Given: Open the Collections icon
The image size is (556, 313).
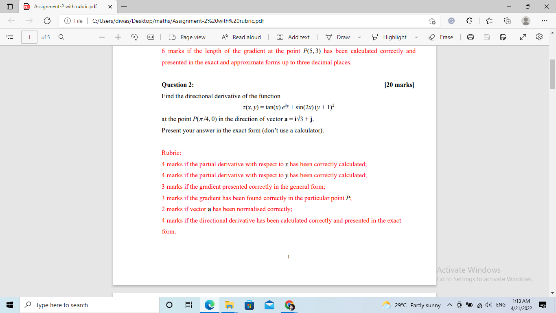Looking at the screenshot, I should point(507,21).
